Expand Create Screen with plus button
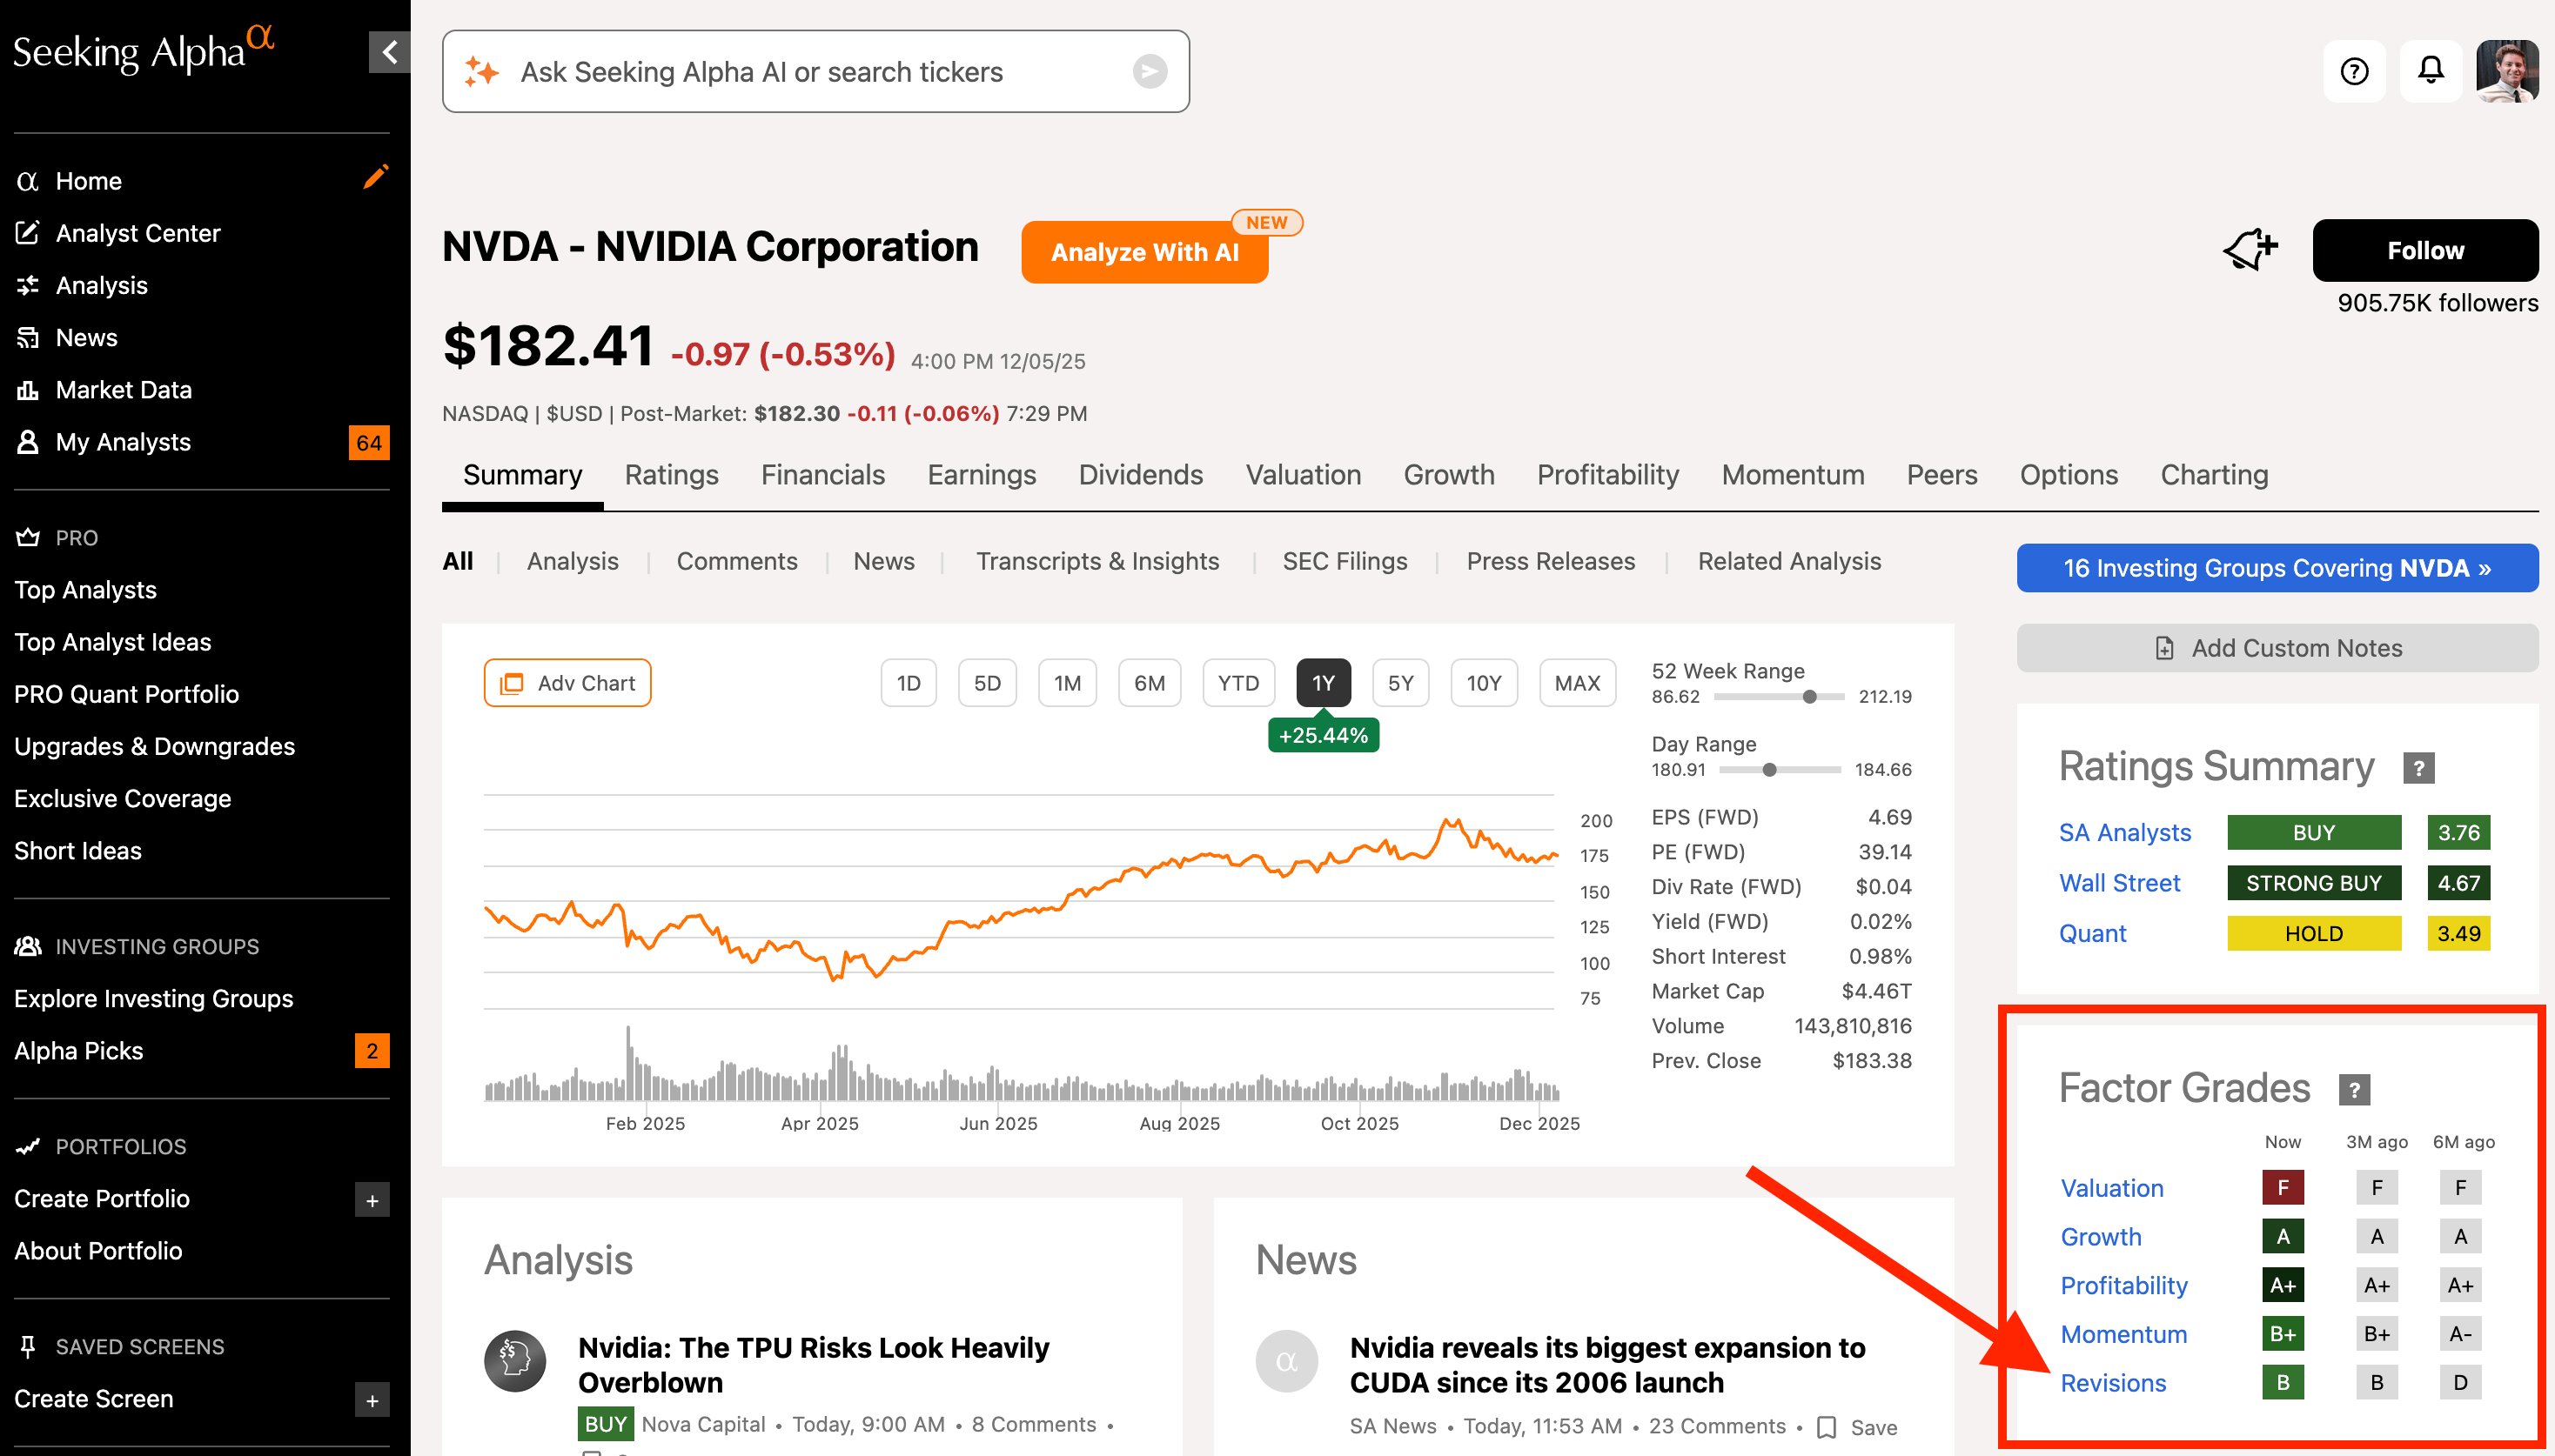The image size is (2555, 1456). tap(372, 1400)
